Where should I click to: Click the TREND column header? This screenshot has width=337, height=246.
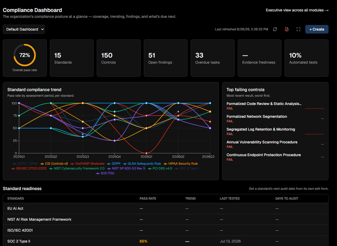click(x=190, y=199)
